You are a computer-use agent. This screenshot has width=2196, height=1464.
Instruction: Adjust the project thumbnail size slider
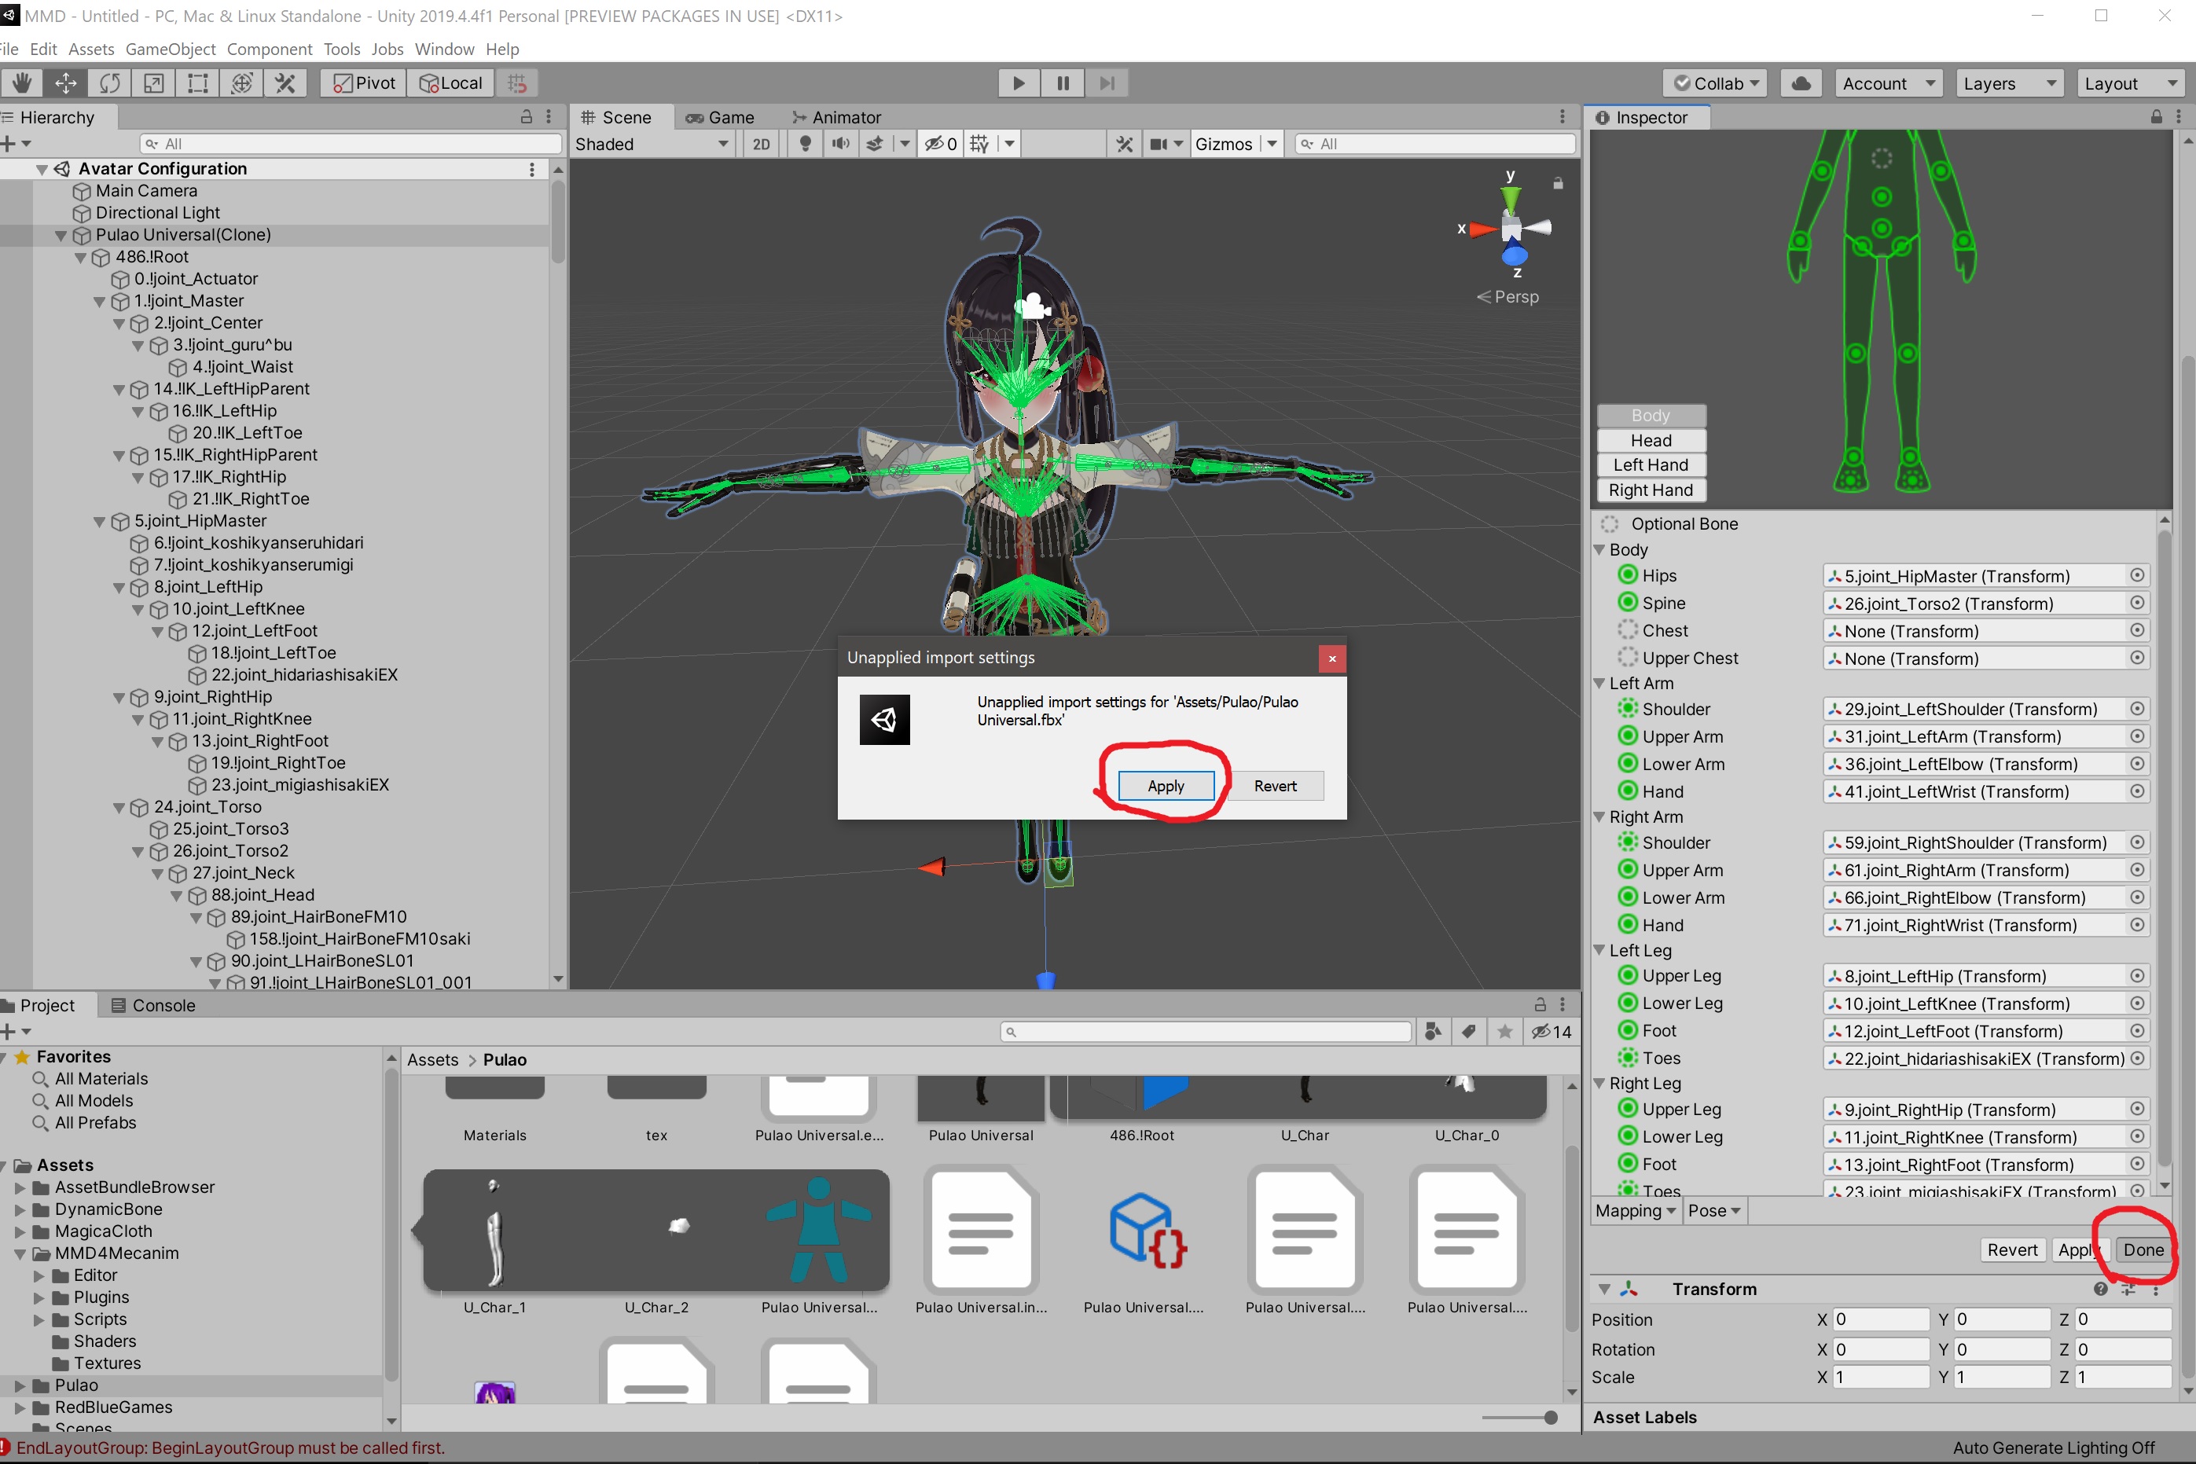(1550, 1418)
